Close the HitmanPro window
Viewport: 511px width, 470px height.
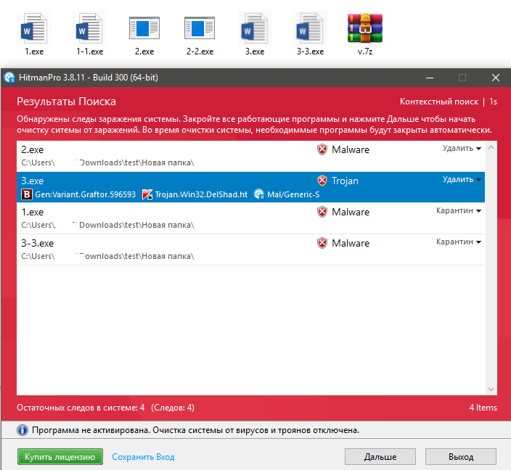pyautogui.click(x=495, y=78)
